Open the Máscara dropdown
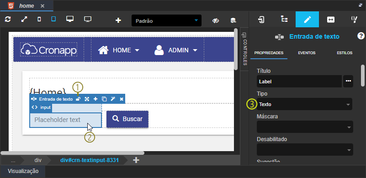Image resolution: width=366 pixels, height=178 pixels. click(x=305, y=127)
